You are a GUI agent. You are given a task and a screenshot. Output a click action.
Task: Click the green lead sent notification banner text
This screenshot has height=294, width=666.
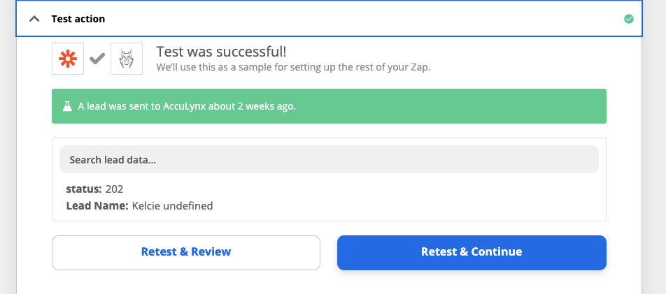(187, 106)
